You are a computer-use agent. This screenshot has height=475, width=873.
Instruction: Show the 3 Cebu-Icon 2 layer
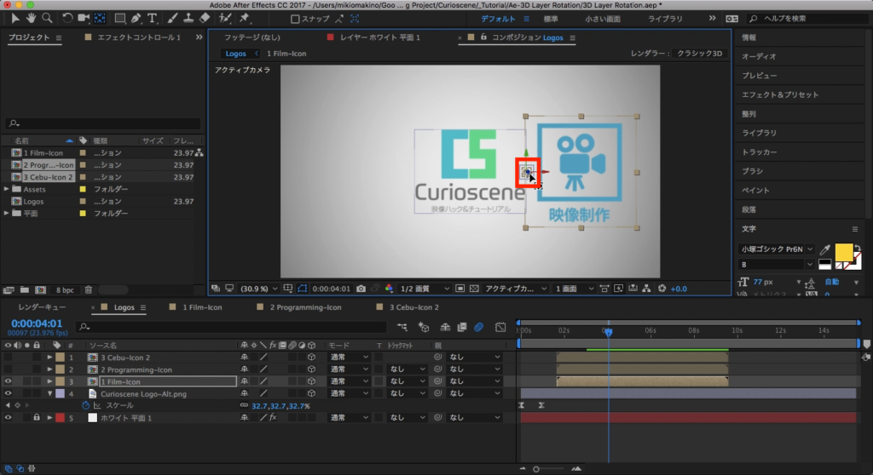(9, 358)
